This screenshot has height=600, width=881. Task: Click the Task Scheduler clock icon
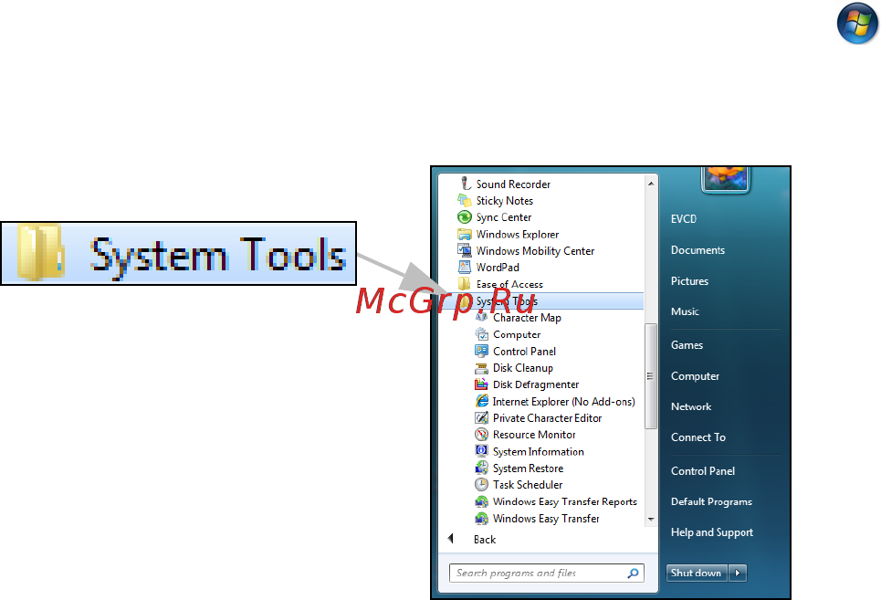(x=481, y=484)
